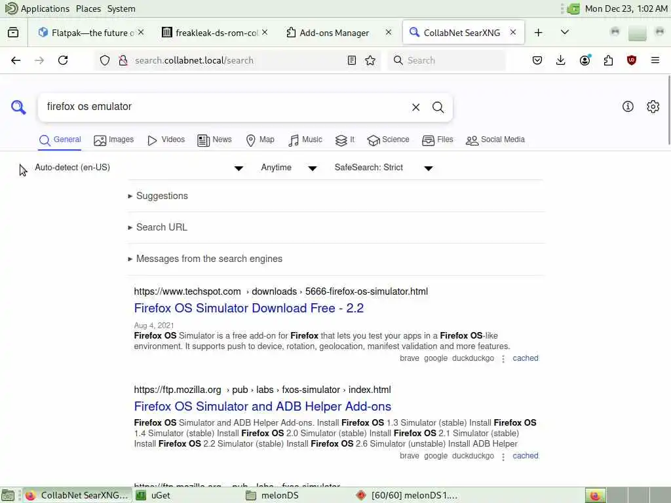
Task: Open SearXNG about info icon
Action: coord(628,107)
